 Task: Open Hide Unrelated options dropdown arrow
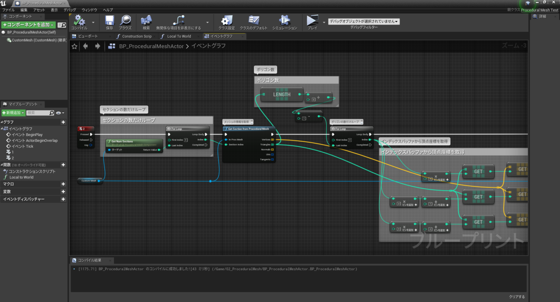pyautogui.click(x=207, y=22)
